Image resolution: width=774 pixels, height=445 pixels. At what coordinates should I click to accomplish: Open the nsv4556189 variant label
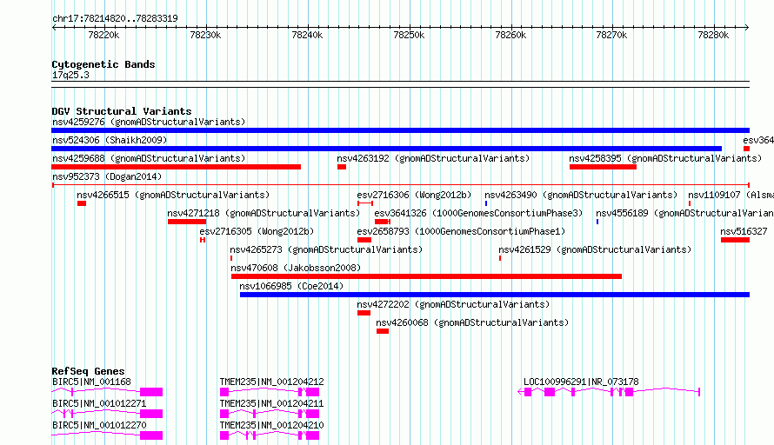[684, 213]
